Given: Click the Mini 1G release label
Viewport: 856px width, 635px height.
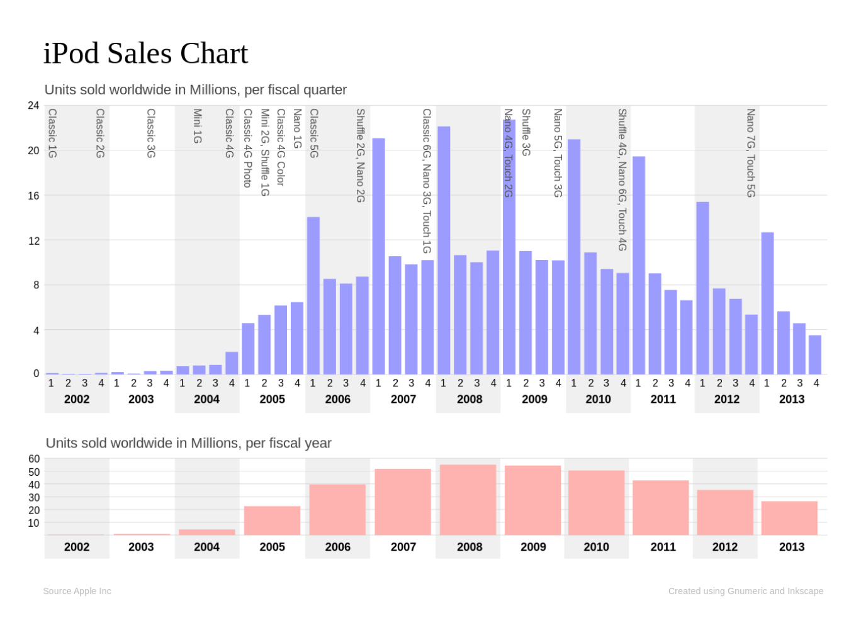Looking at the screenshot, I should (x=198, y=126).
